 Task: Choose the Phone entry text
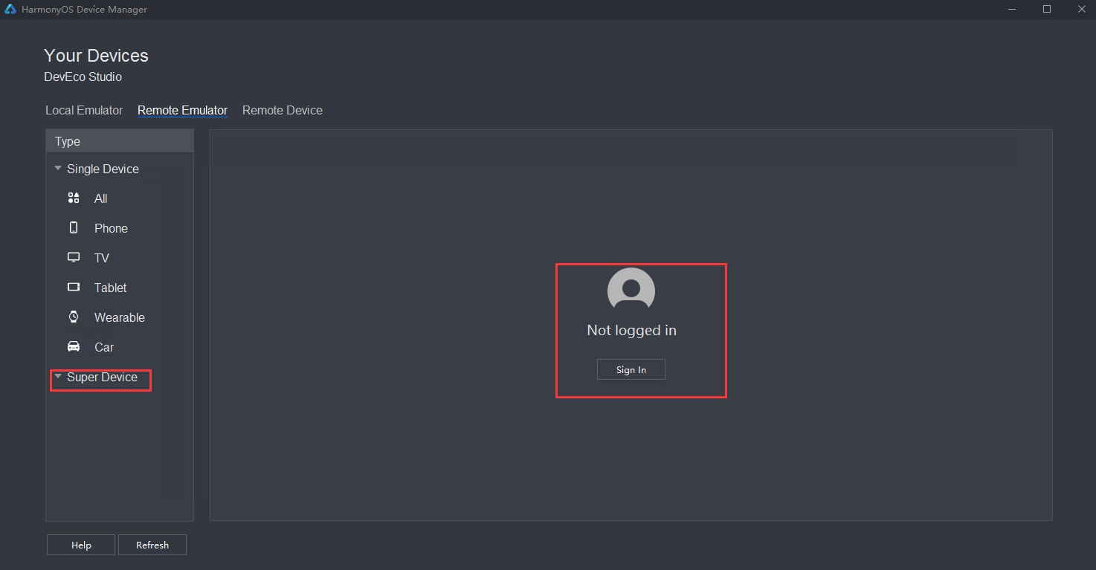tap(111, 228)
